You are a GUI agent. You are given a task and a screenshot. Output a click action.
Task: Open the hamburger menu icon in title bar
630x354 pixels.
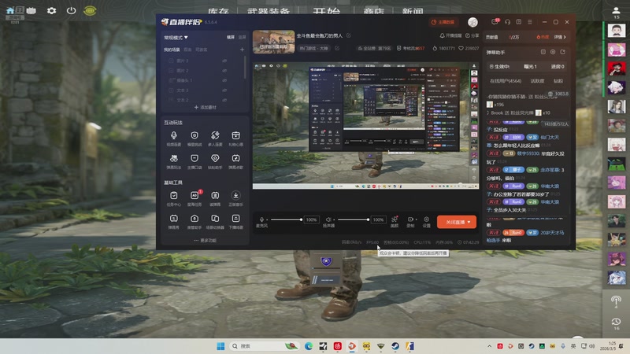pyautogui.click(x=530, y=22)
